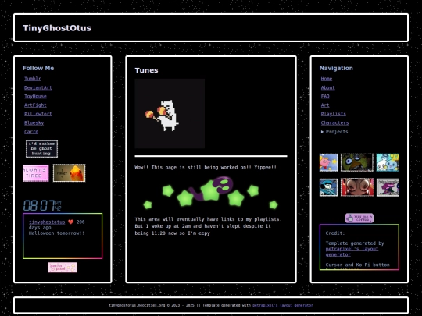This screenshot has height=316, width=422.
Task: Open the Carrd link
Action: (31, 132)
